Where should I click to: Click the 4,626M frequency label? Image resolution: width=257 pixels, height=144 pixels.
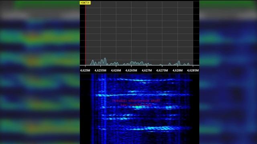(116, 70)
